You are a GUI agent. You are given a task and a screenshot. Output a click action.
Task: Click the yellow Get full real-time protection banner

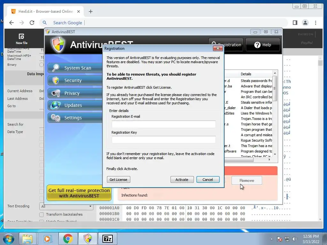pyautogui.click(x=79, y=193)
